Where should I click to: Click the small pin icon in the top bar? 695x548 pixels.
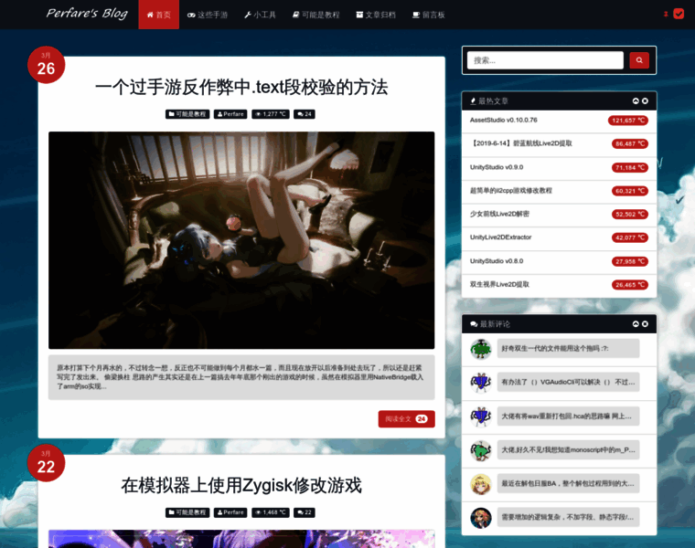(666, 15)
